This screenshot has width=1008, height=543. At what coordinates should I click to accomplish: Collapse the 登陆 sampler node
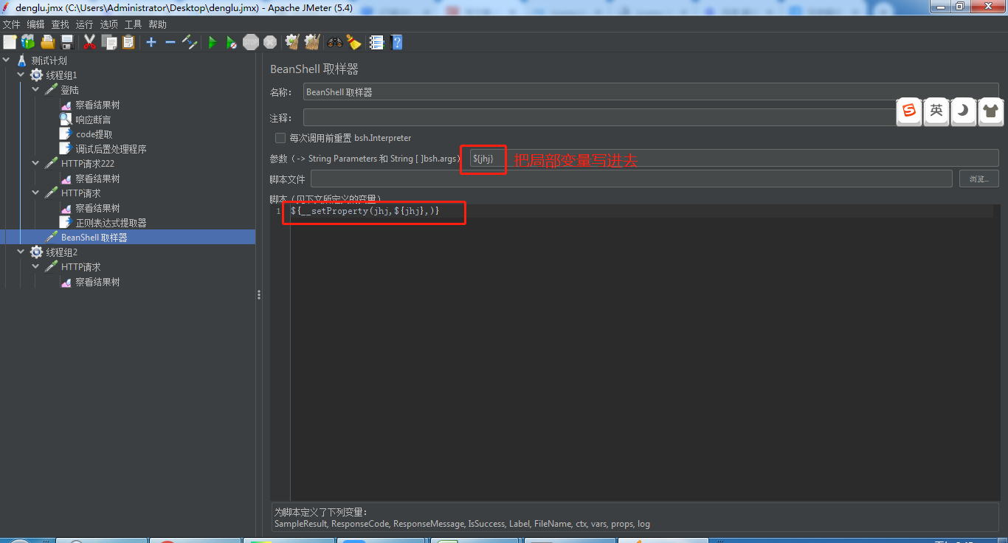tap(36, 90)
